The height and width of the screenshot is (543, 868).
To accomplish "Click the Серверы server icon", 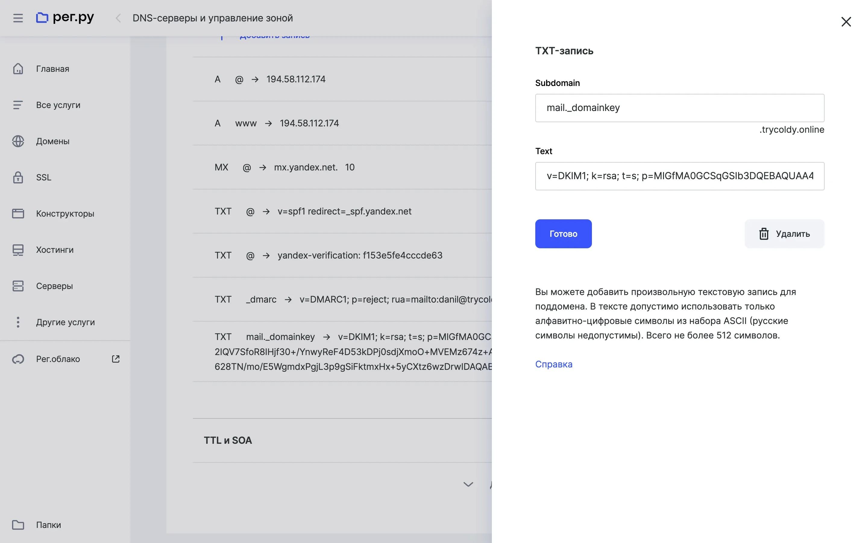I will point(18,286).
